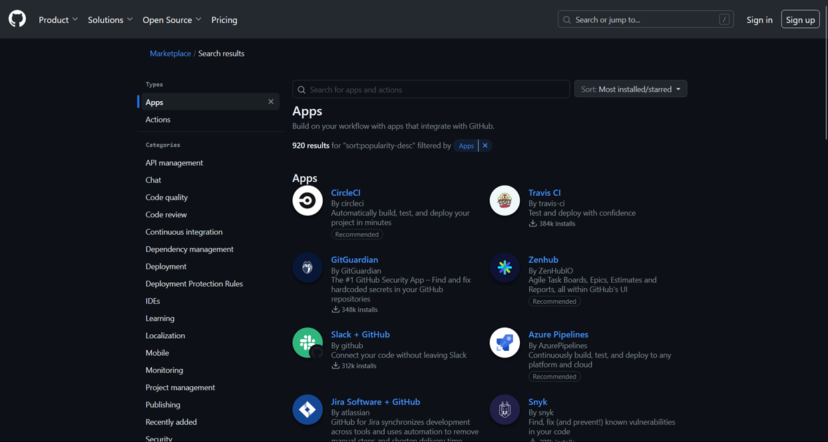
Task: Click the Sign up button
Action: coord(800,19)
